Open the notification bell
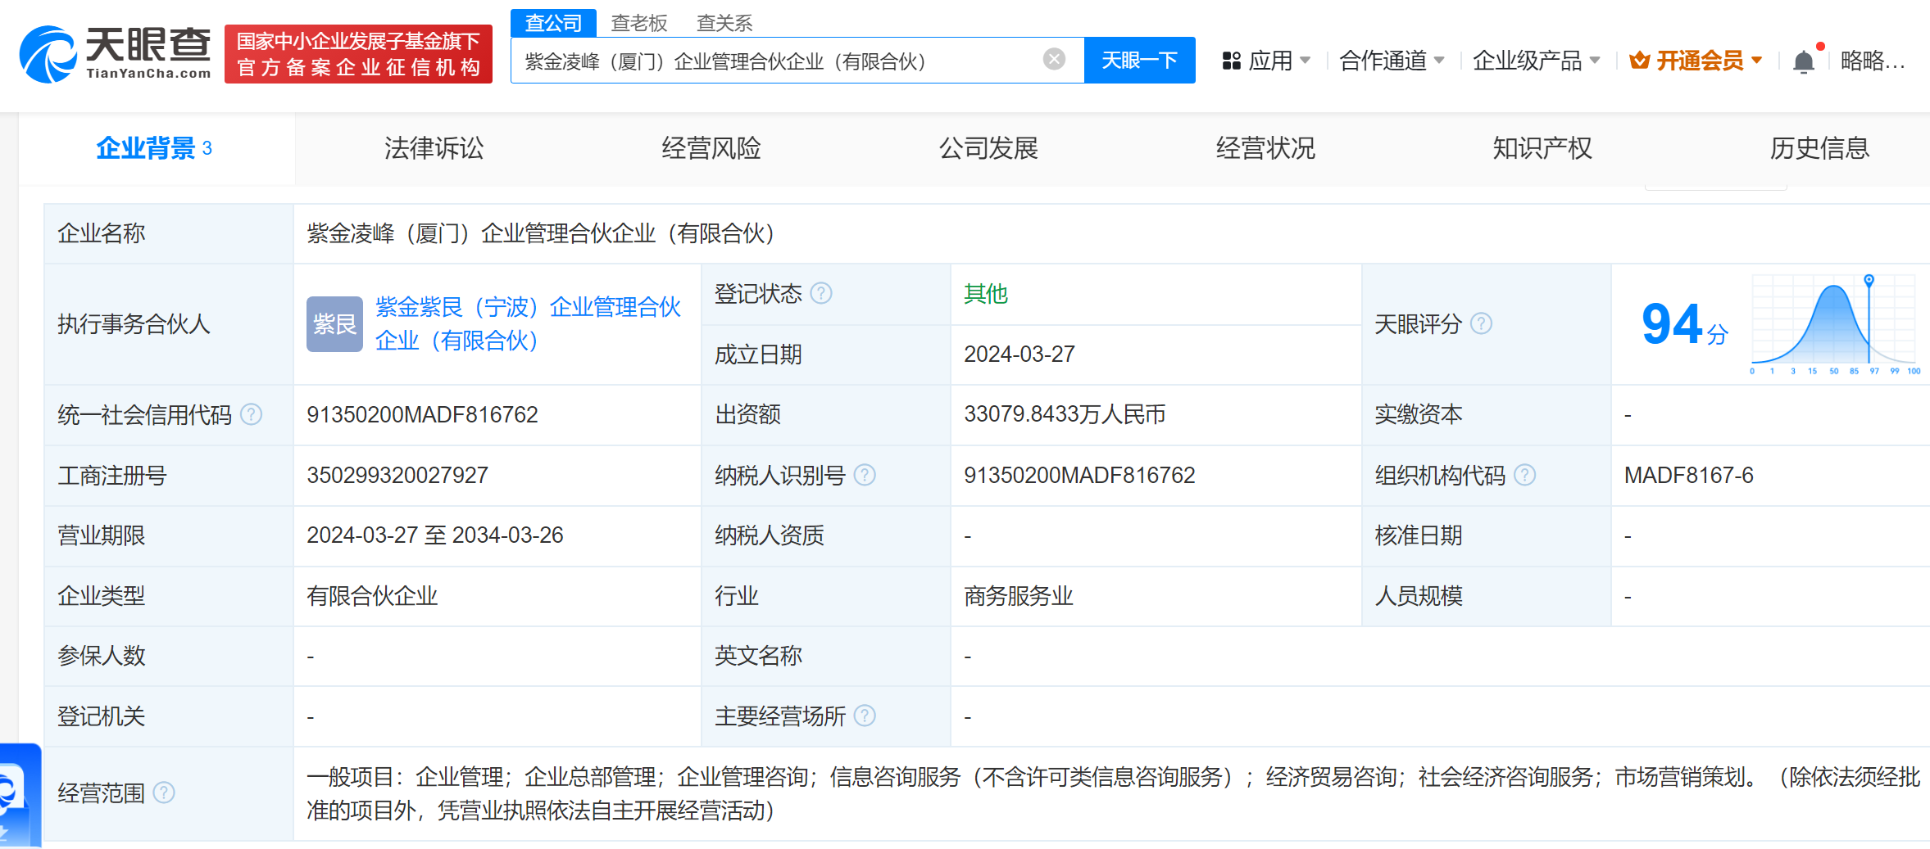Screen dimensions: 1930x849 tap(1803, 61)
